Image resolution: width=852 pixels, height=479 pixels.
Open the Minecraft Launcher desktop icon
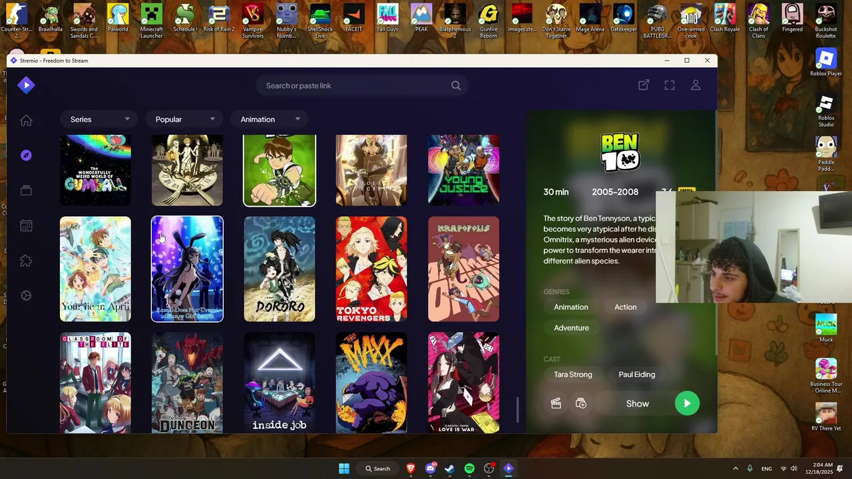click(151, 21)
